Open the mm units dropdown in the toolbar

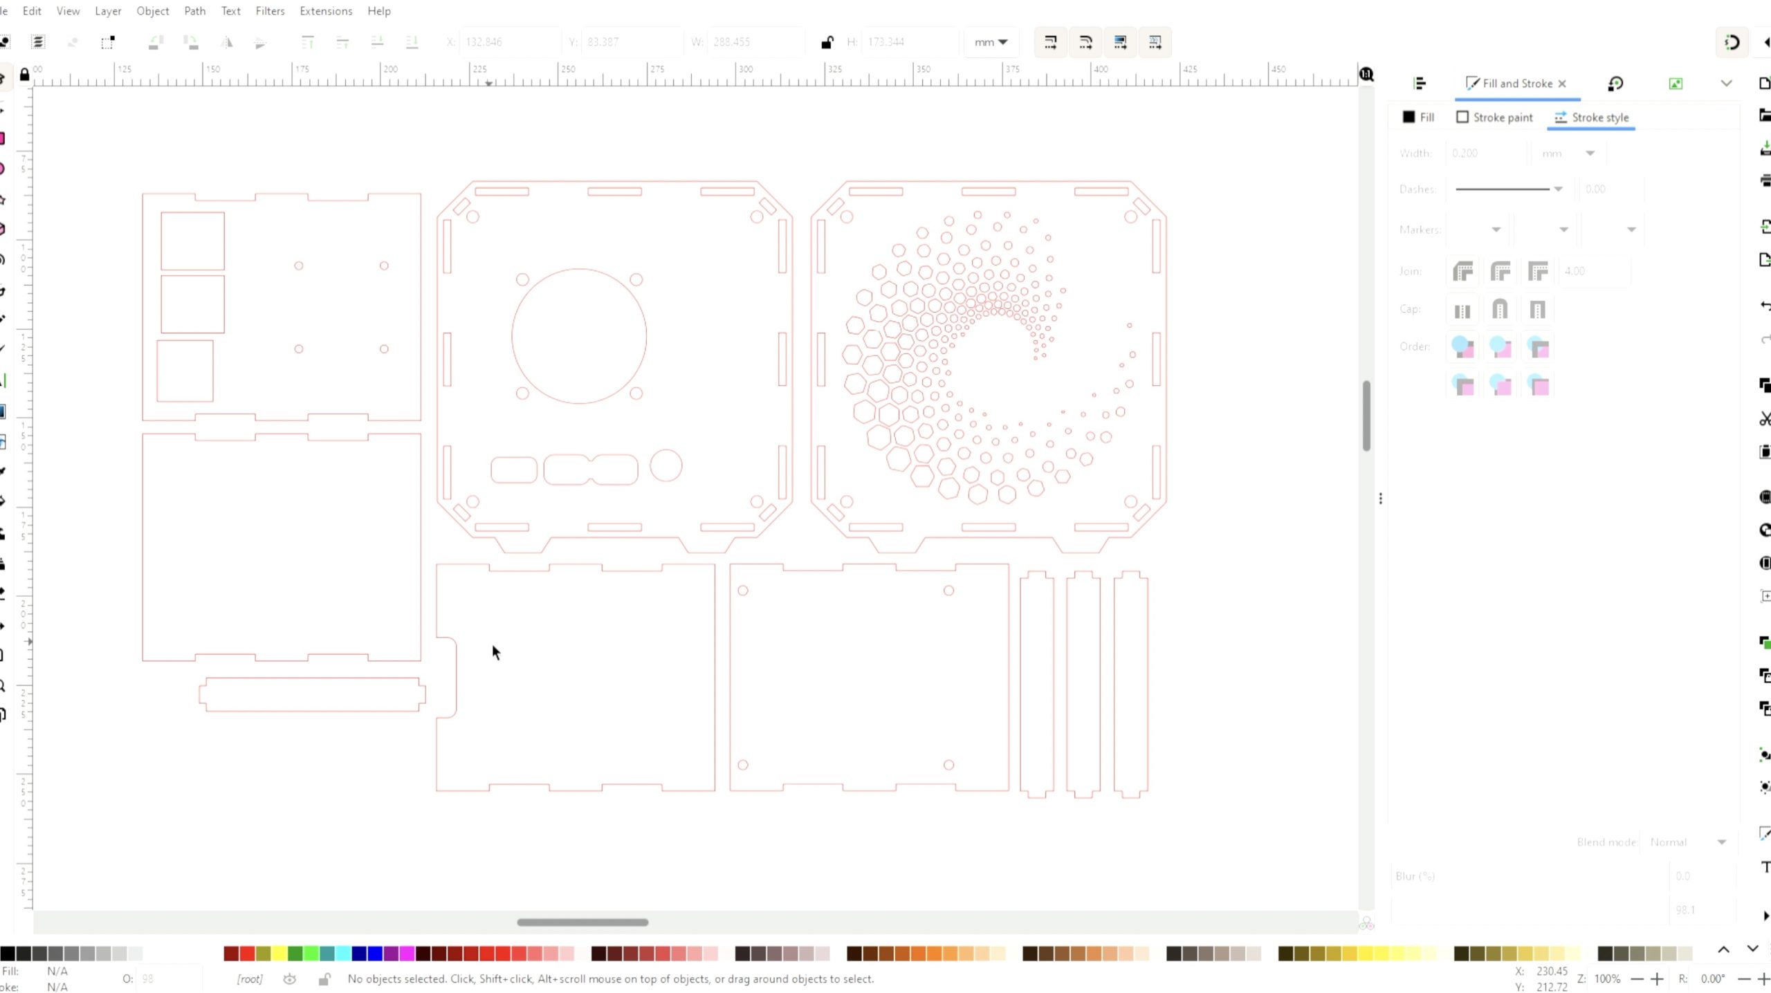tap(991, 42)
